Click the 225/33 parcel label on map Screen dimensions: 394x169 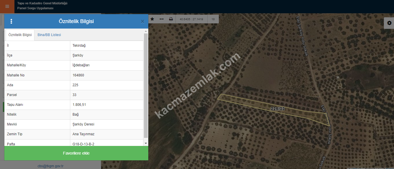[278, 109]
